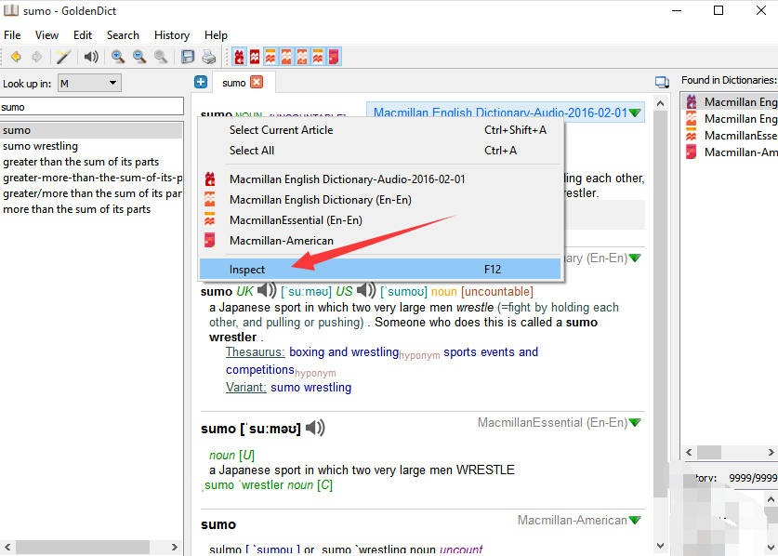Open the Search menu

123,35
